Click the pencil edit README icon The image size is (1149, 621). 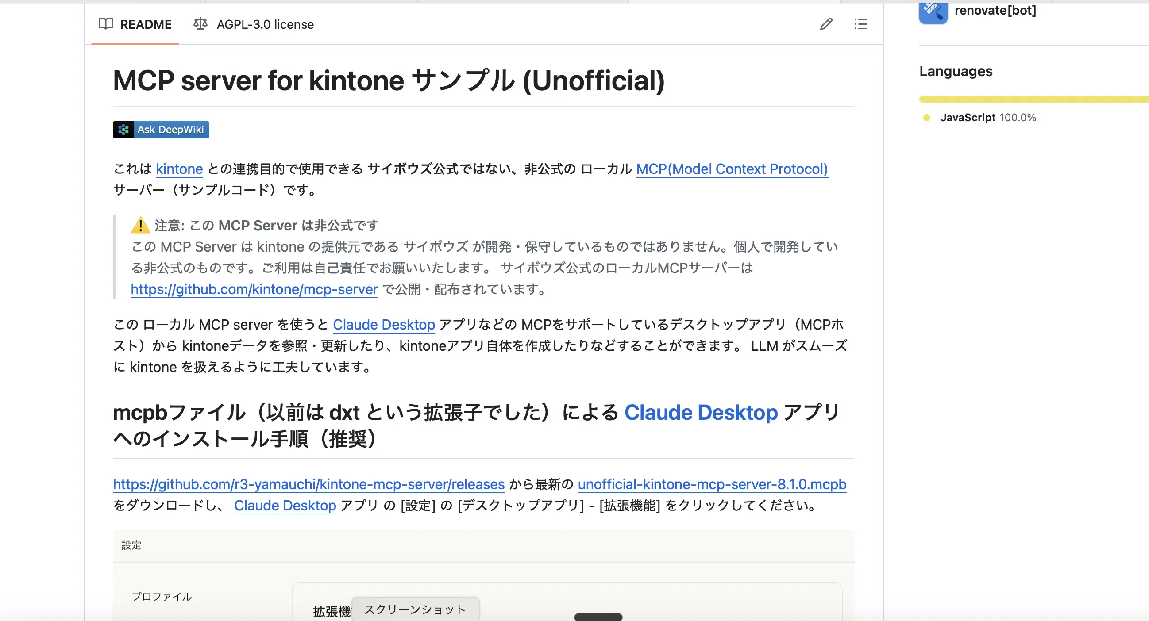[x=826, y=24]
